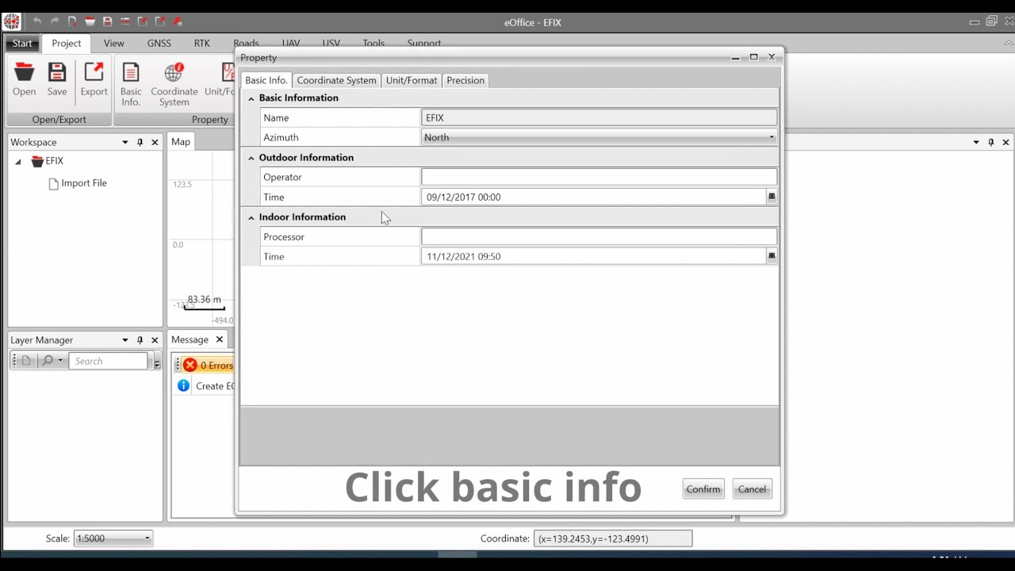Collapse the ribbon with the top-right chevron
The image size is (1015, 571).
point(1009,44)
